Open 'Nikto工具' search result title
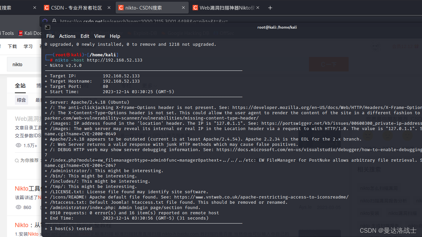Viewport: 422px width, 237px height. (x=28, y=189)
